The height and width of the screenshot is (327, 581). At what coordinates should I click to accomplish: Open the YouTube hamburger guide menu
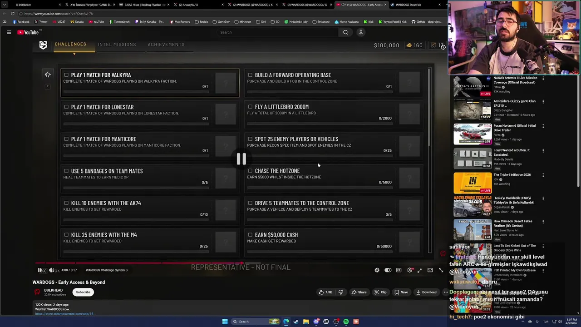point(9,32)
